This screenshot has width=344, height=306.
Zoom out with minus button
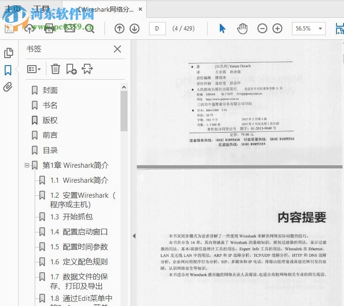click(x=262, y=29)
